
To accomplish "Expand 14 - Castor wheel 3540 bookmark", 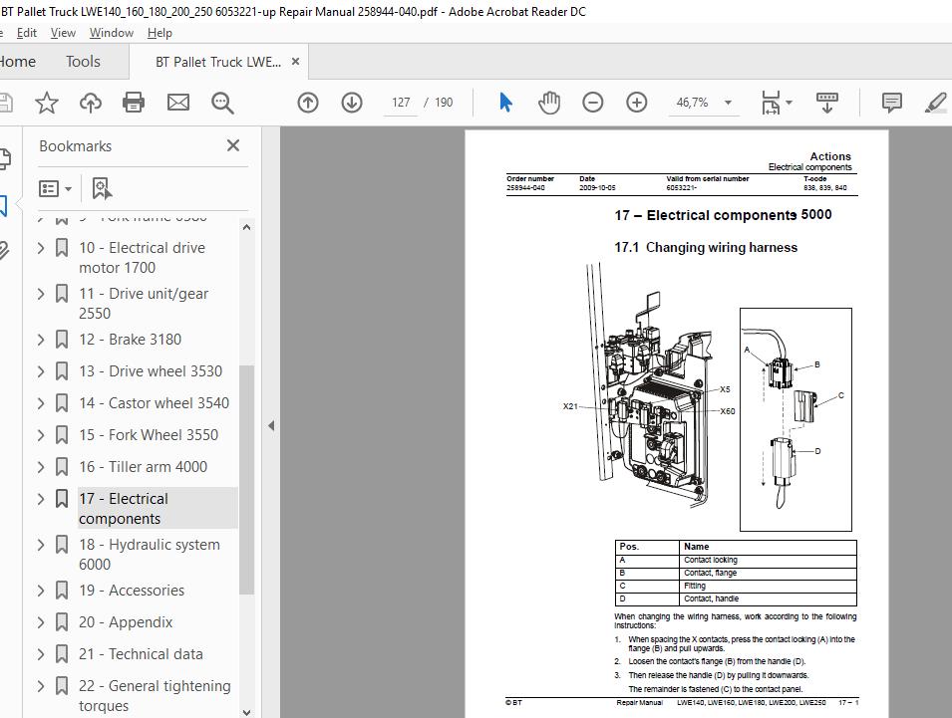I will pos(41,403).
